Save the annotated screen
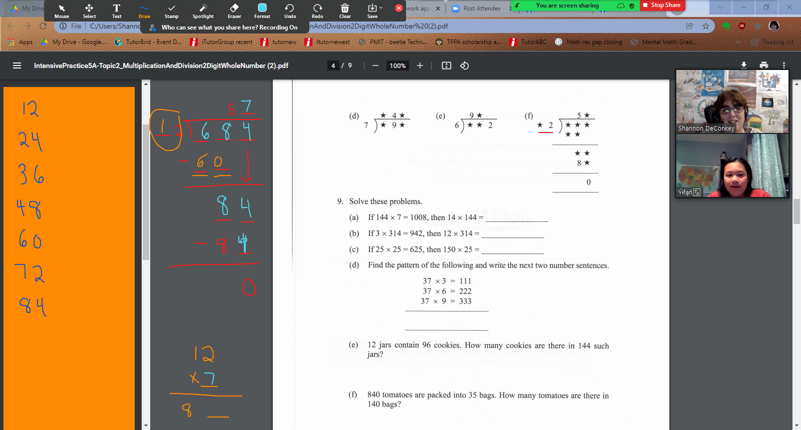 tap(372, 11)
